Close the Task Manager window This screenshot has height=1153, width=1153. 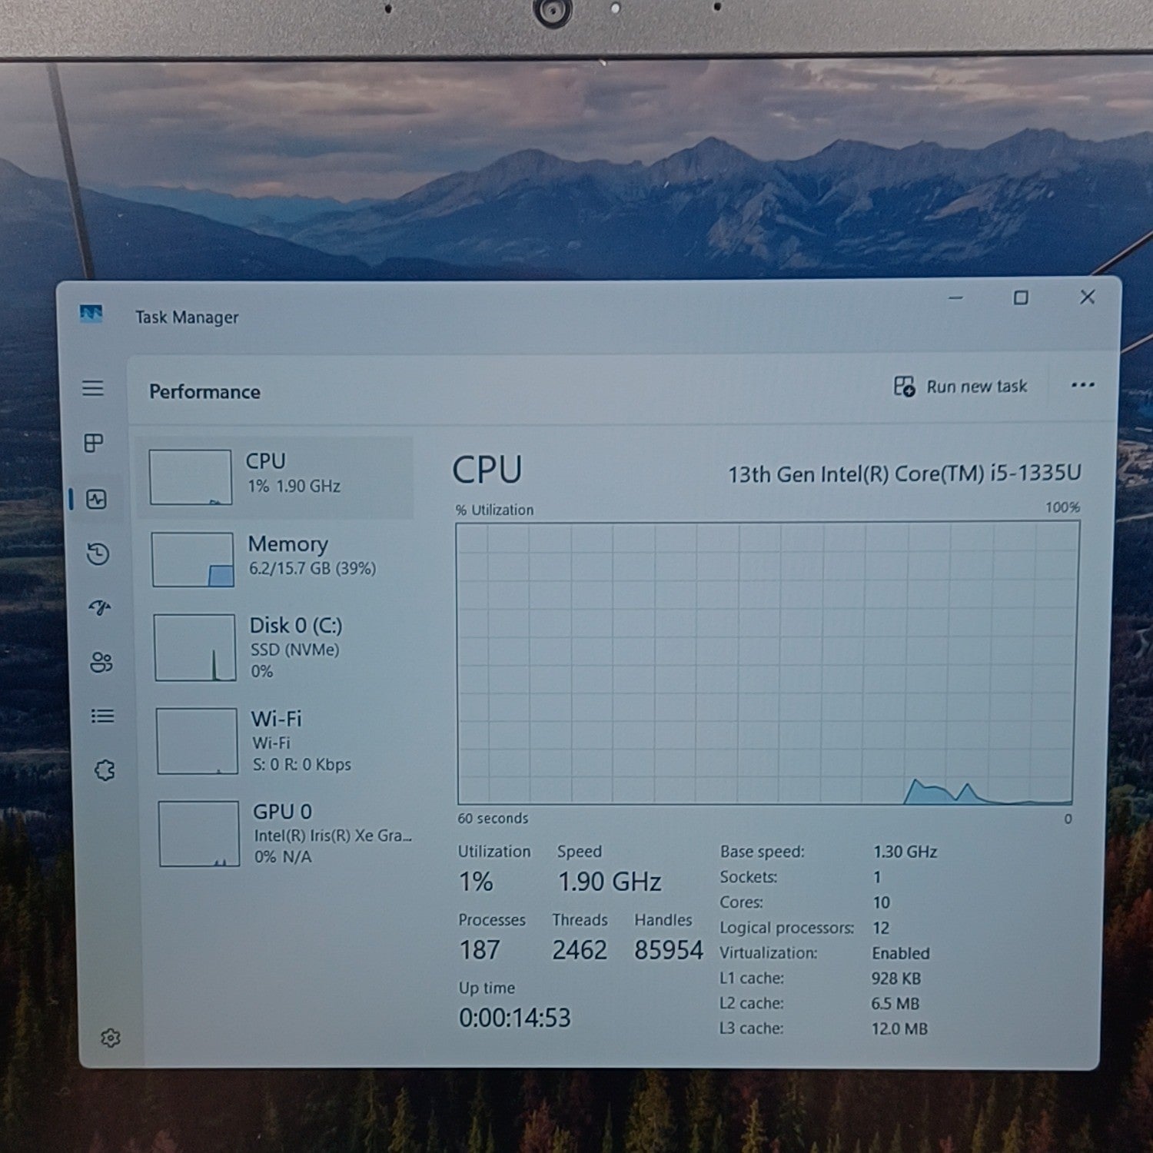(x=1088, y=297)
